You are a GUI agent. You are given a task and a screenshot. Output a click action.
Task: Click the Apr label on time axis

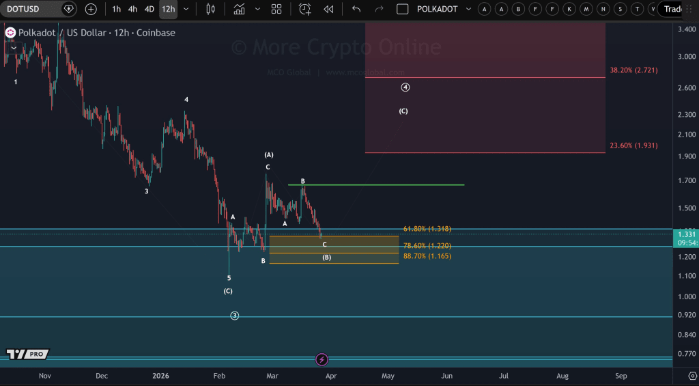(331, 376)
